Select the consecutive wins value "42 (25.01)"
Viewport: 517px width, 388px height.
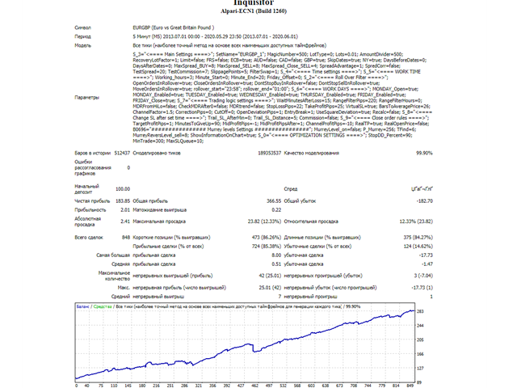tap(270, 276)
